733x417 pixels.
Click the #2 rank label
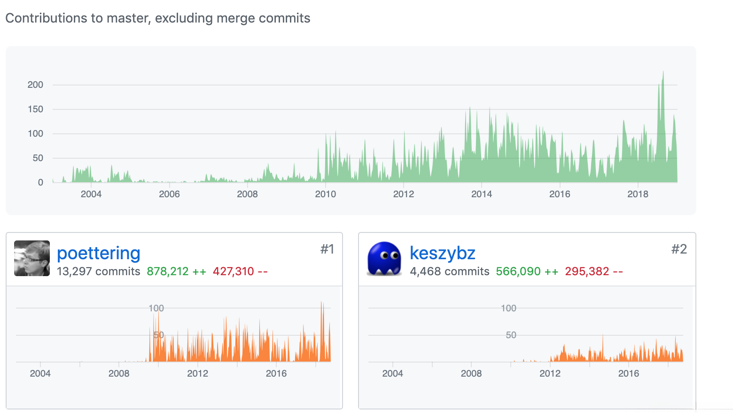679,249
